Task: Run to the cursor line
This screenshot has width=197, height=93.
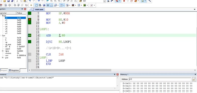Action: [26, 5]
